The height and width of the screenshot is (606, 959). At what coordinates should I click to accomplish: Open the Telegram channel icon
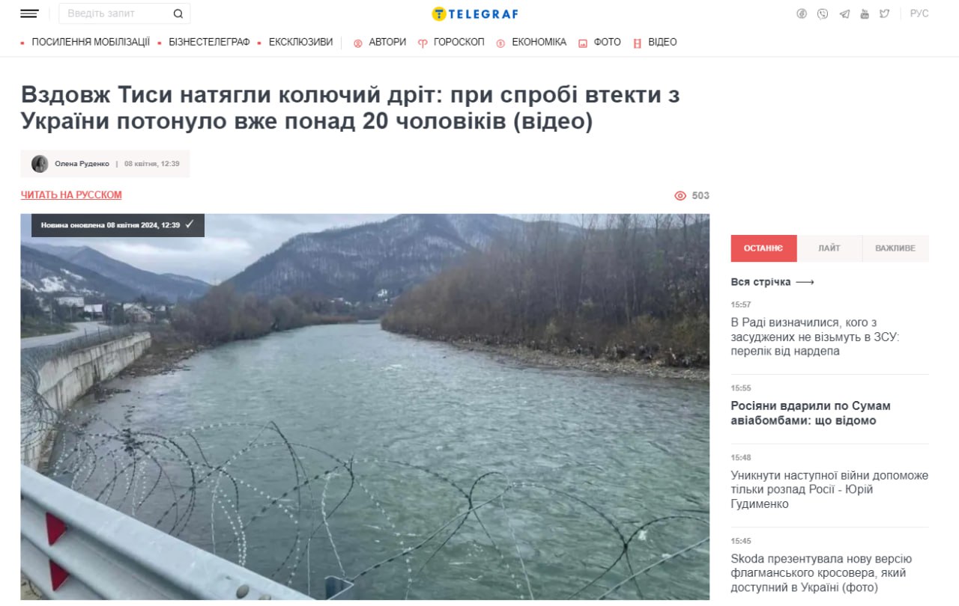click(844, 13)
